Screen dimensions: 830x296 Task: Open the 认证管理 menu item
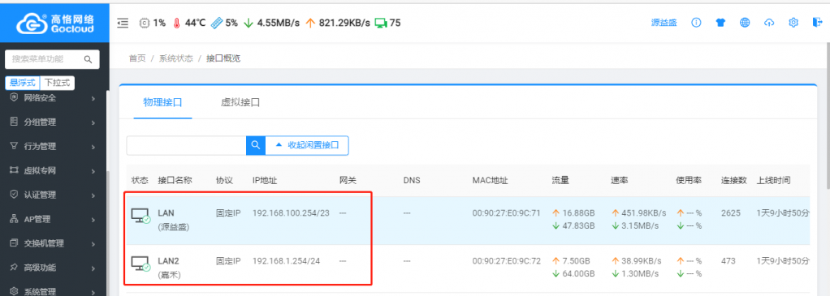53,195
